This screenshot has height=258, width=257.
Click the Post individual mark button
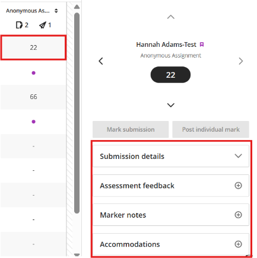point(211,129)
